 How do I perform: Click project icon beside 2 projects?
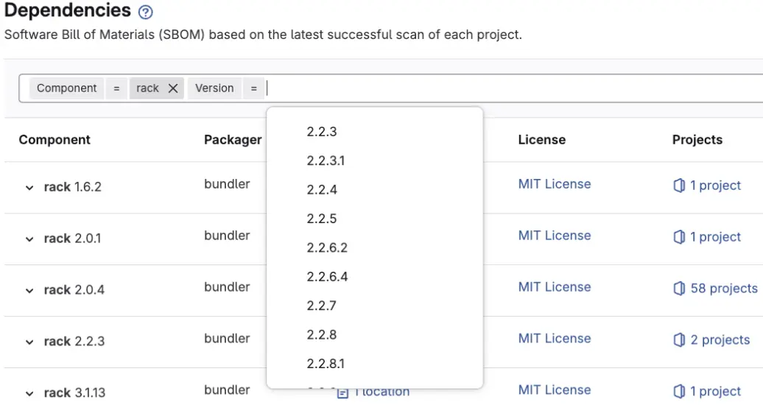(679, 340)
